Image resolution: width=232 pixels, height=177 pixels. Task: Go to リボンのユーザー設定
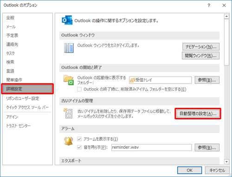tap(23, 98)
